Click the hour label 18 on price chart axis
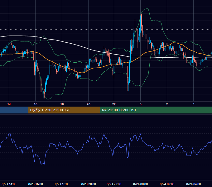Screen dimensions: 212x187 (62, 104)
